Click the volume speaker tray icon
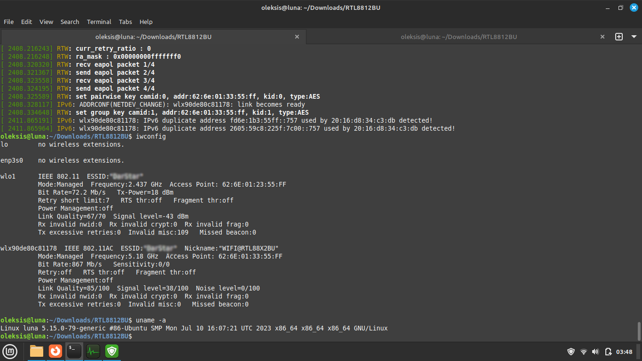 point(595,351)
